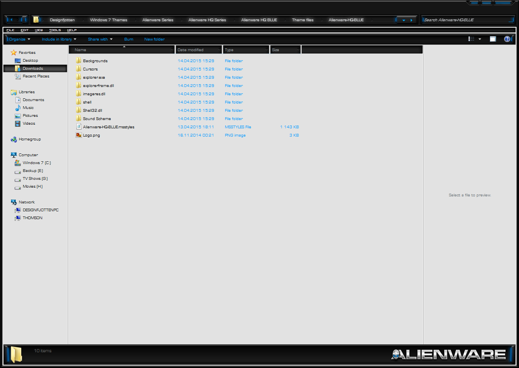This screenshot has height=368, width=519.
Task: Select the imageres.dll folder name
Action: pyautogui.click(x=94, y=94)
